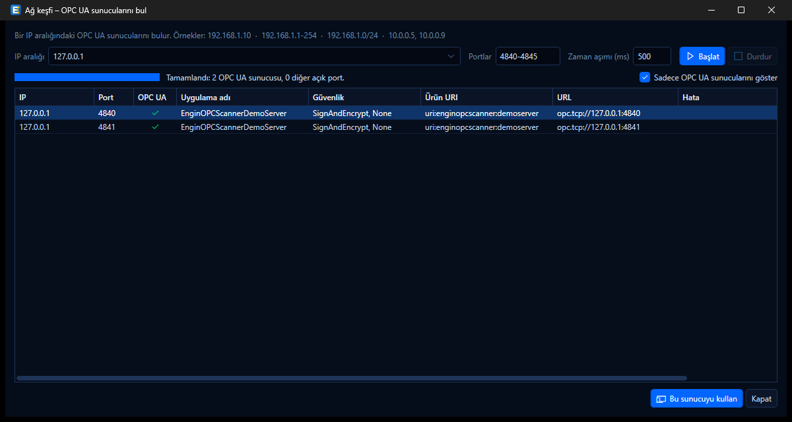Click the product URI in the 4840 row

point(482,113)
